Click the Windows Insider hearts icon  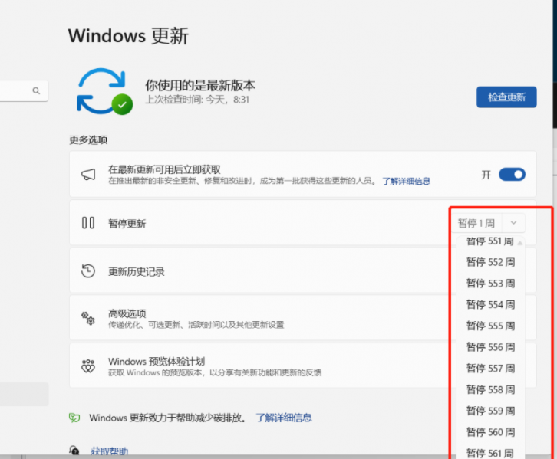(x=88, y=366)
